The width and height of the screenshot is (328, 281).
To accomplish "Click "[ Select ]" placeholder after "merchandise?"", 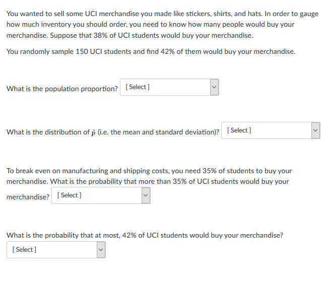I will click(x=70, y=195).
